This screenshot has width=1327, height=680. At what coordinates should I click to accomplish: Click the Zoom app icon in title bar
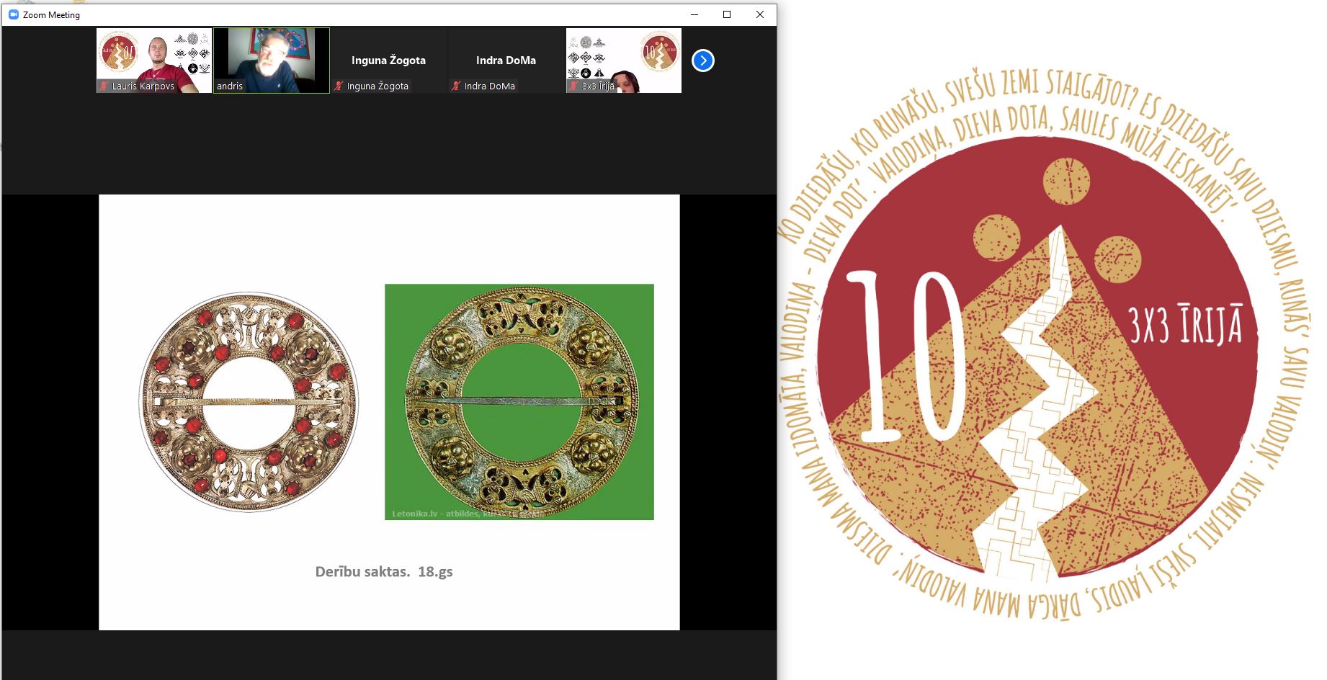point(13,14)
